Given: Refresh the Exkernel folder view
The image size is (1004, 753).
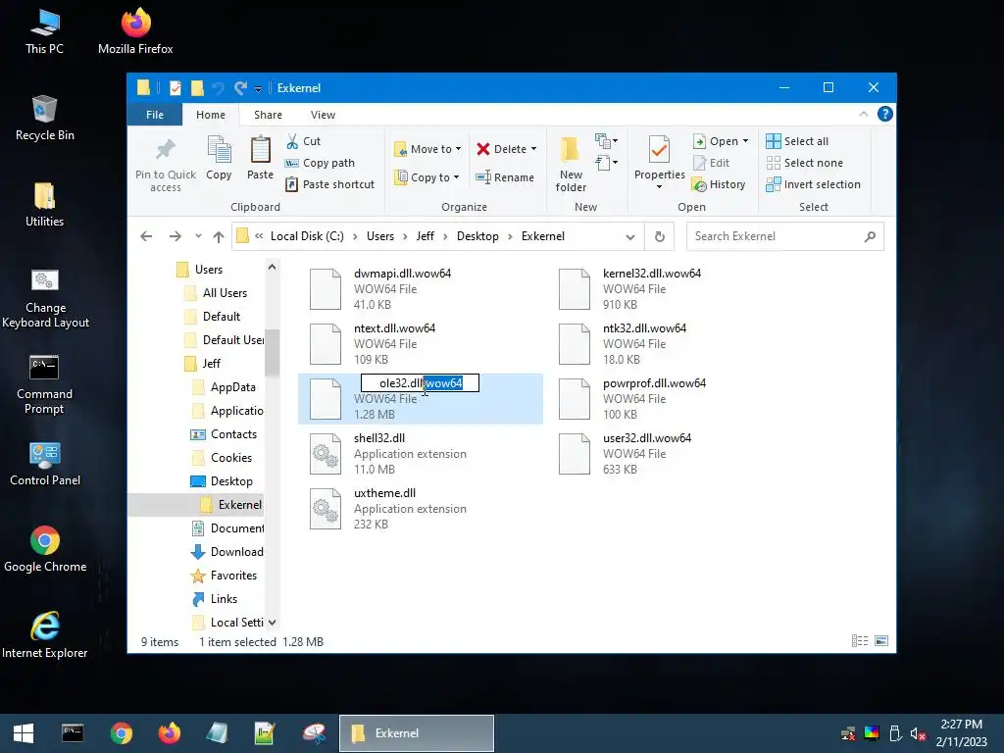Looking at the screenshot, I should click(660, 237).
